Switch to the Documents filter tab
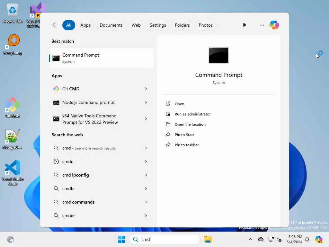This screenshot has height=247, width=329. coord(111,25)
